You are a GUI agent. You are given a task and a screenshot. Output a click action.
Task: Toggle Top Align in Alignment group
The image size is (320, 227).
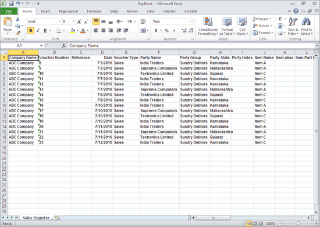pyautogui.click(x=96, y=21)
